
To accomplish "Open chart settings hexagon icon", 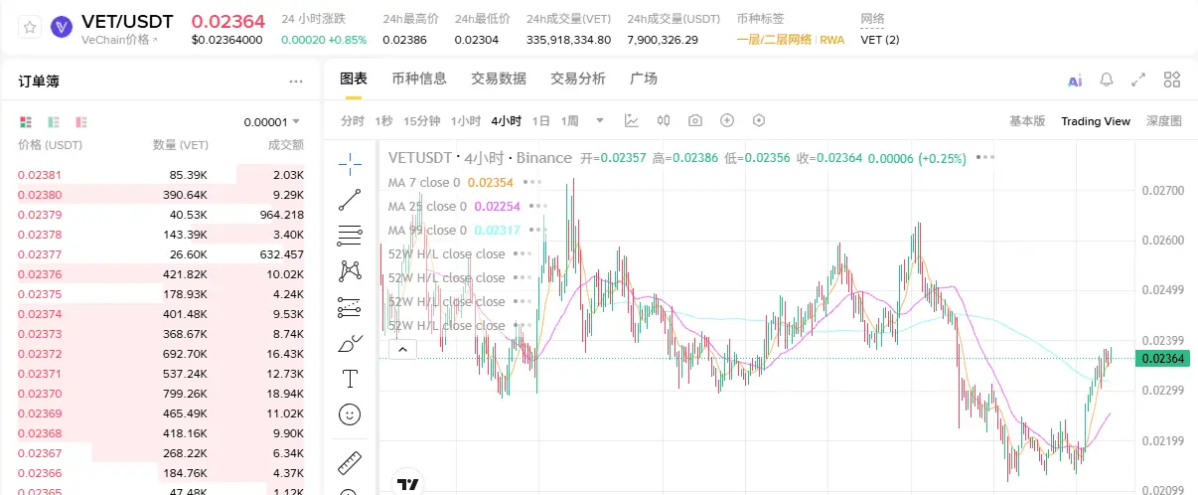I will pos(759,120).
